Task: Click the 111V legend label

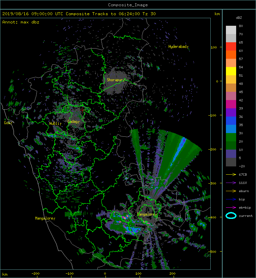Action: coord(243,183)
